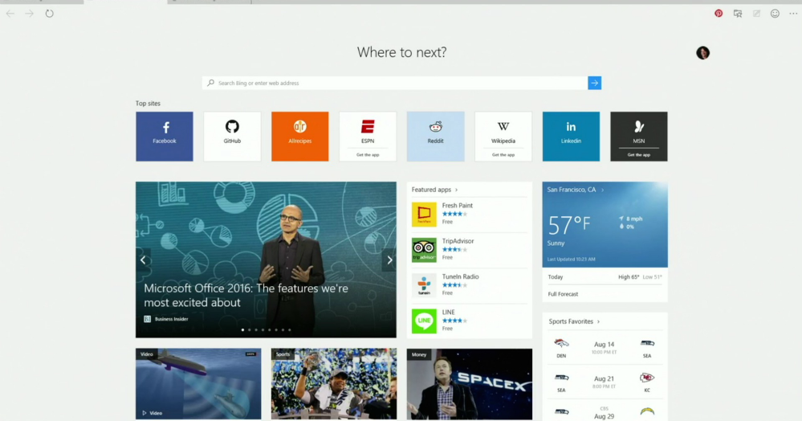Open the LinkedIn top site tile
Image resolution: width=802 pixels, height=421 pixels.
(x=571, y=137)
